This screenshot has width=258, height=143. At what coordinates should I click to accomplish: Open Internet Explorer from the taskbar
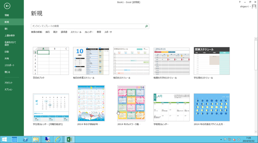[x=58, y=139]
